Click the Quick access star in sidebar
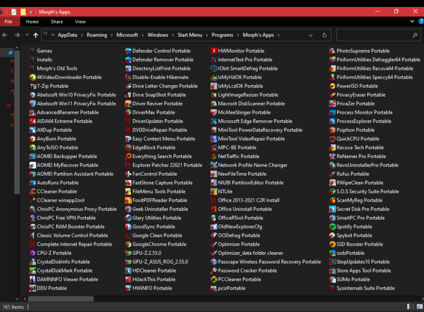Image resolution: width=424 pixels, height=312 pixels. tap(11, 52)
